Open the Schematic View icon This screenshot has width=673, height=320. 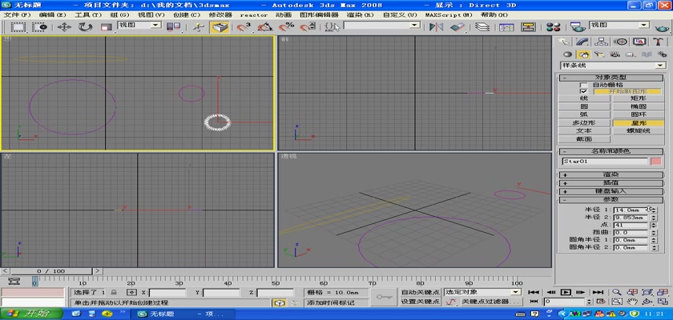tap(528, 27)
